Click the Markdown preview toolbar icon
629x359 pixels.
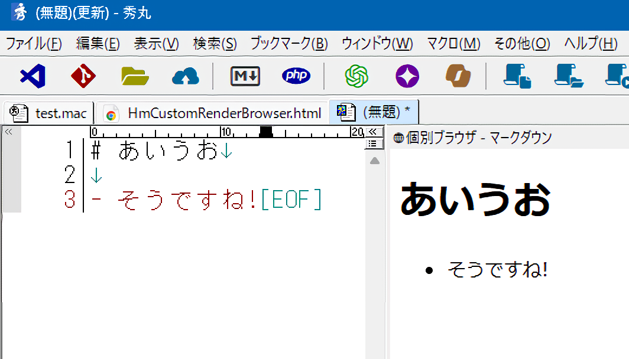tap(245, 76)
